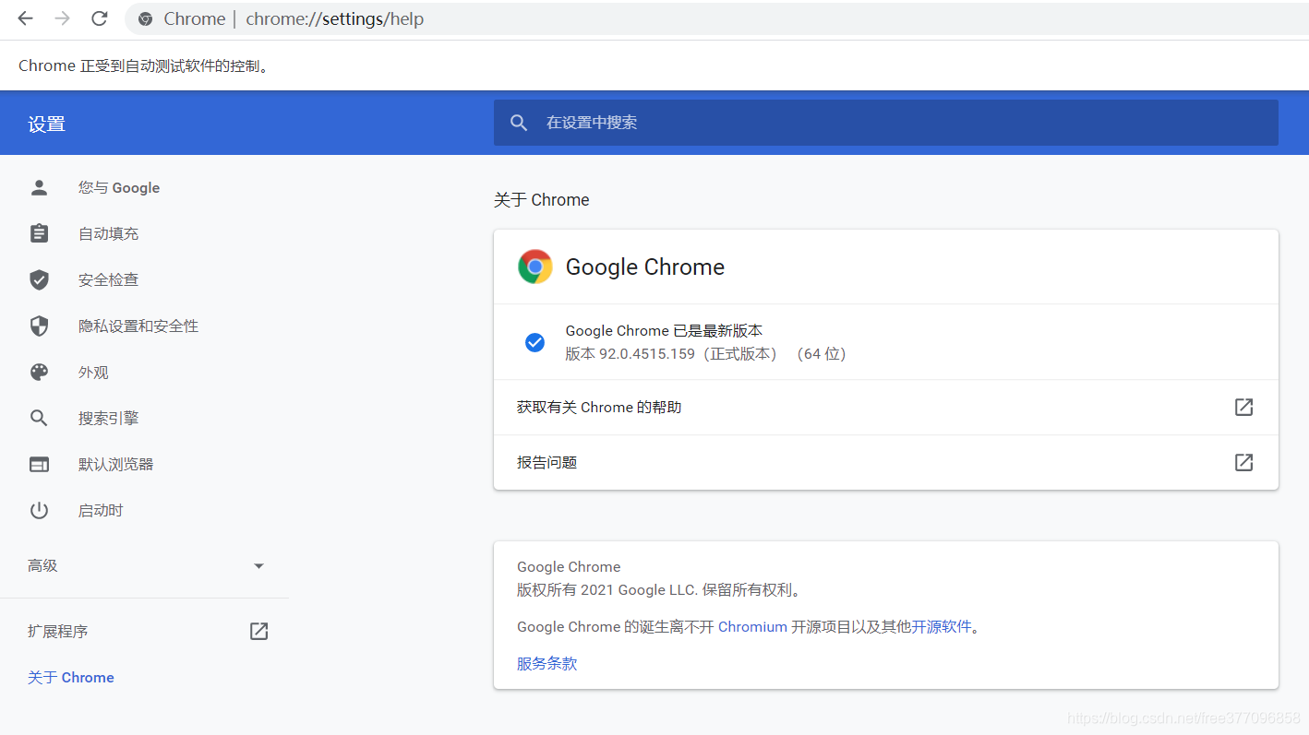
Task: Click the power icon beside 启动时
Action: click(x=39, y=510)
